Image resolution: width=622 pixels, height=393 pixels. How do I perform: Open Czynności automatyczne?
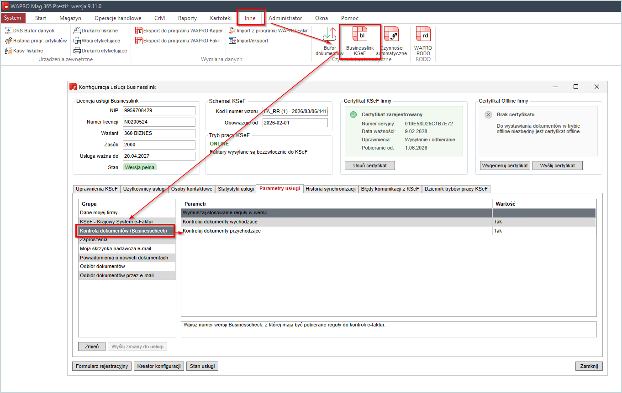(x=391, y=41)
